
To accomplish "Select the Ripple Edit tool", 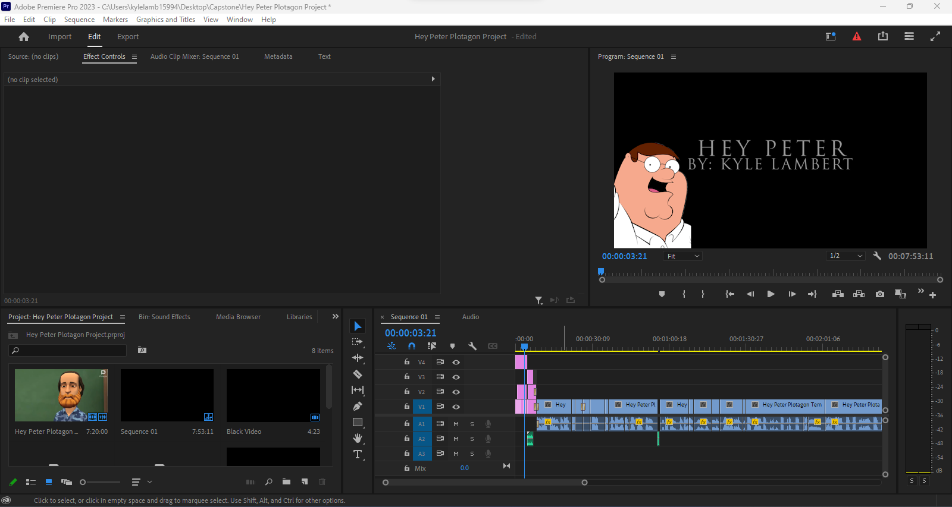I will [358, 358].
